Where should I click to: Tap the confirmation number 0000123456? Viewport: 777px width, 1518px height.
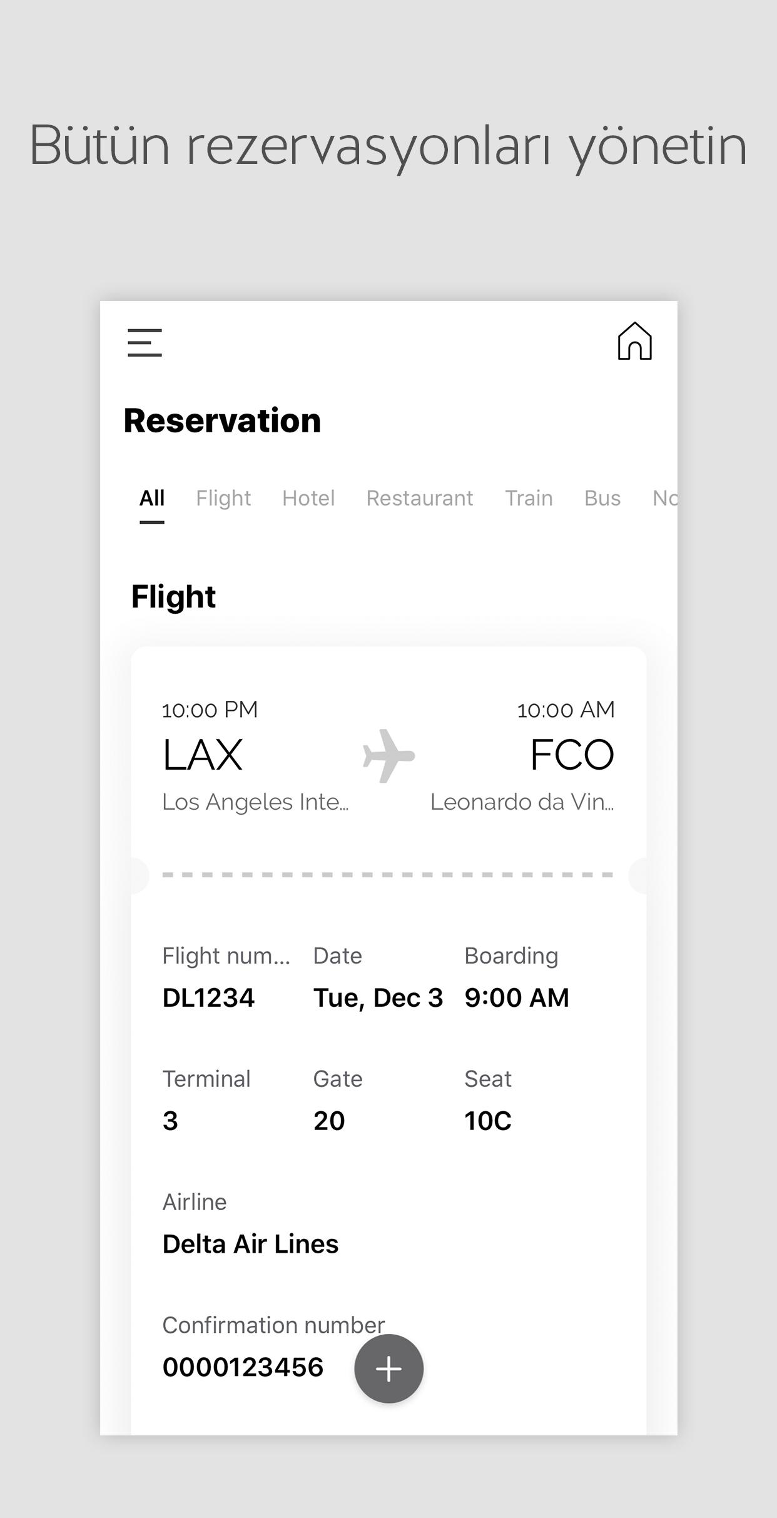(x=243, y=1367)
